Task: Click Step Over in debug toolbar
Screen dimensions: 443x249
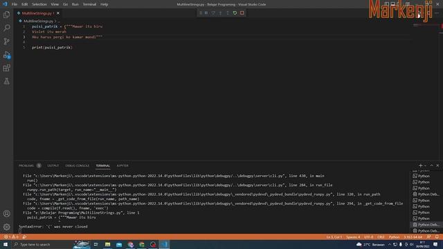Action: point(213,13)
